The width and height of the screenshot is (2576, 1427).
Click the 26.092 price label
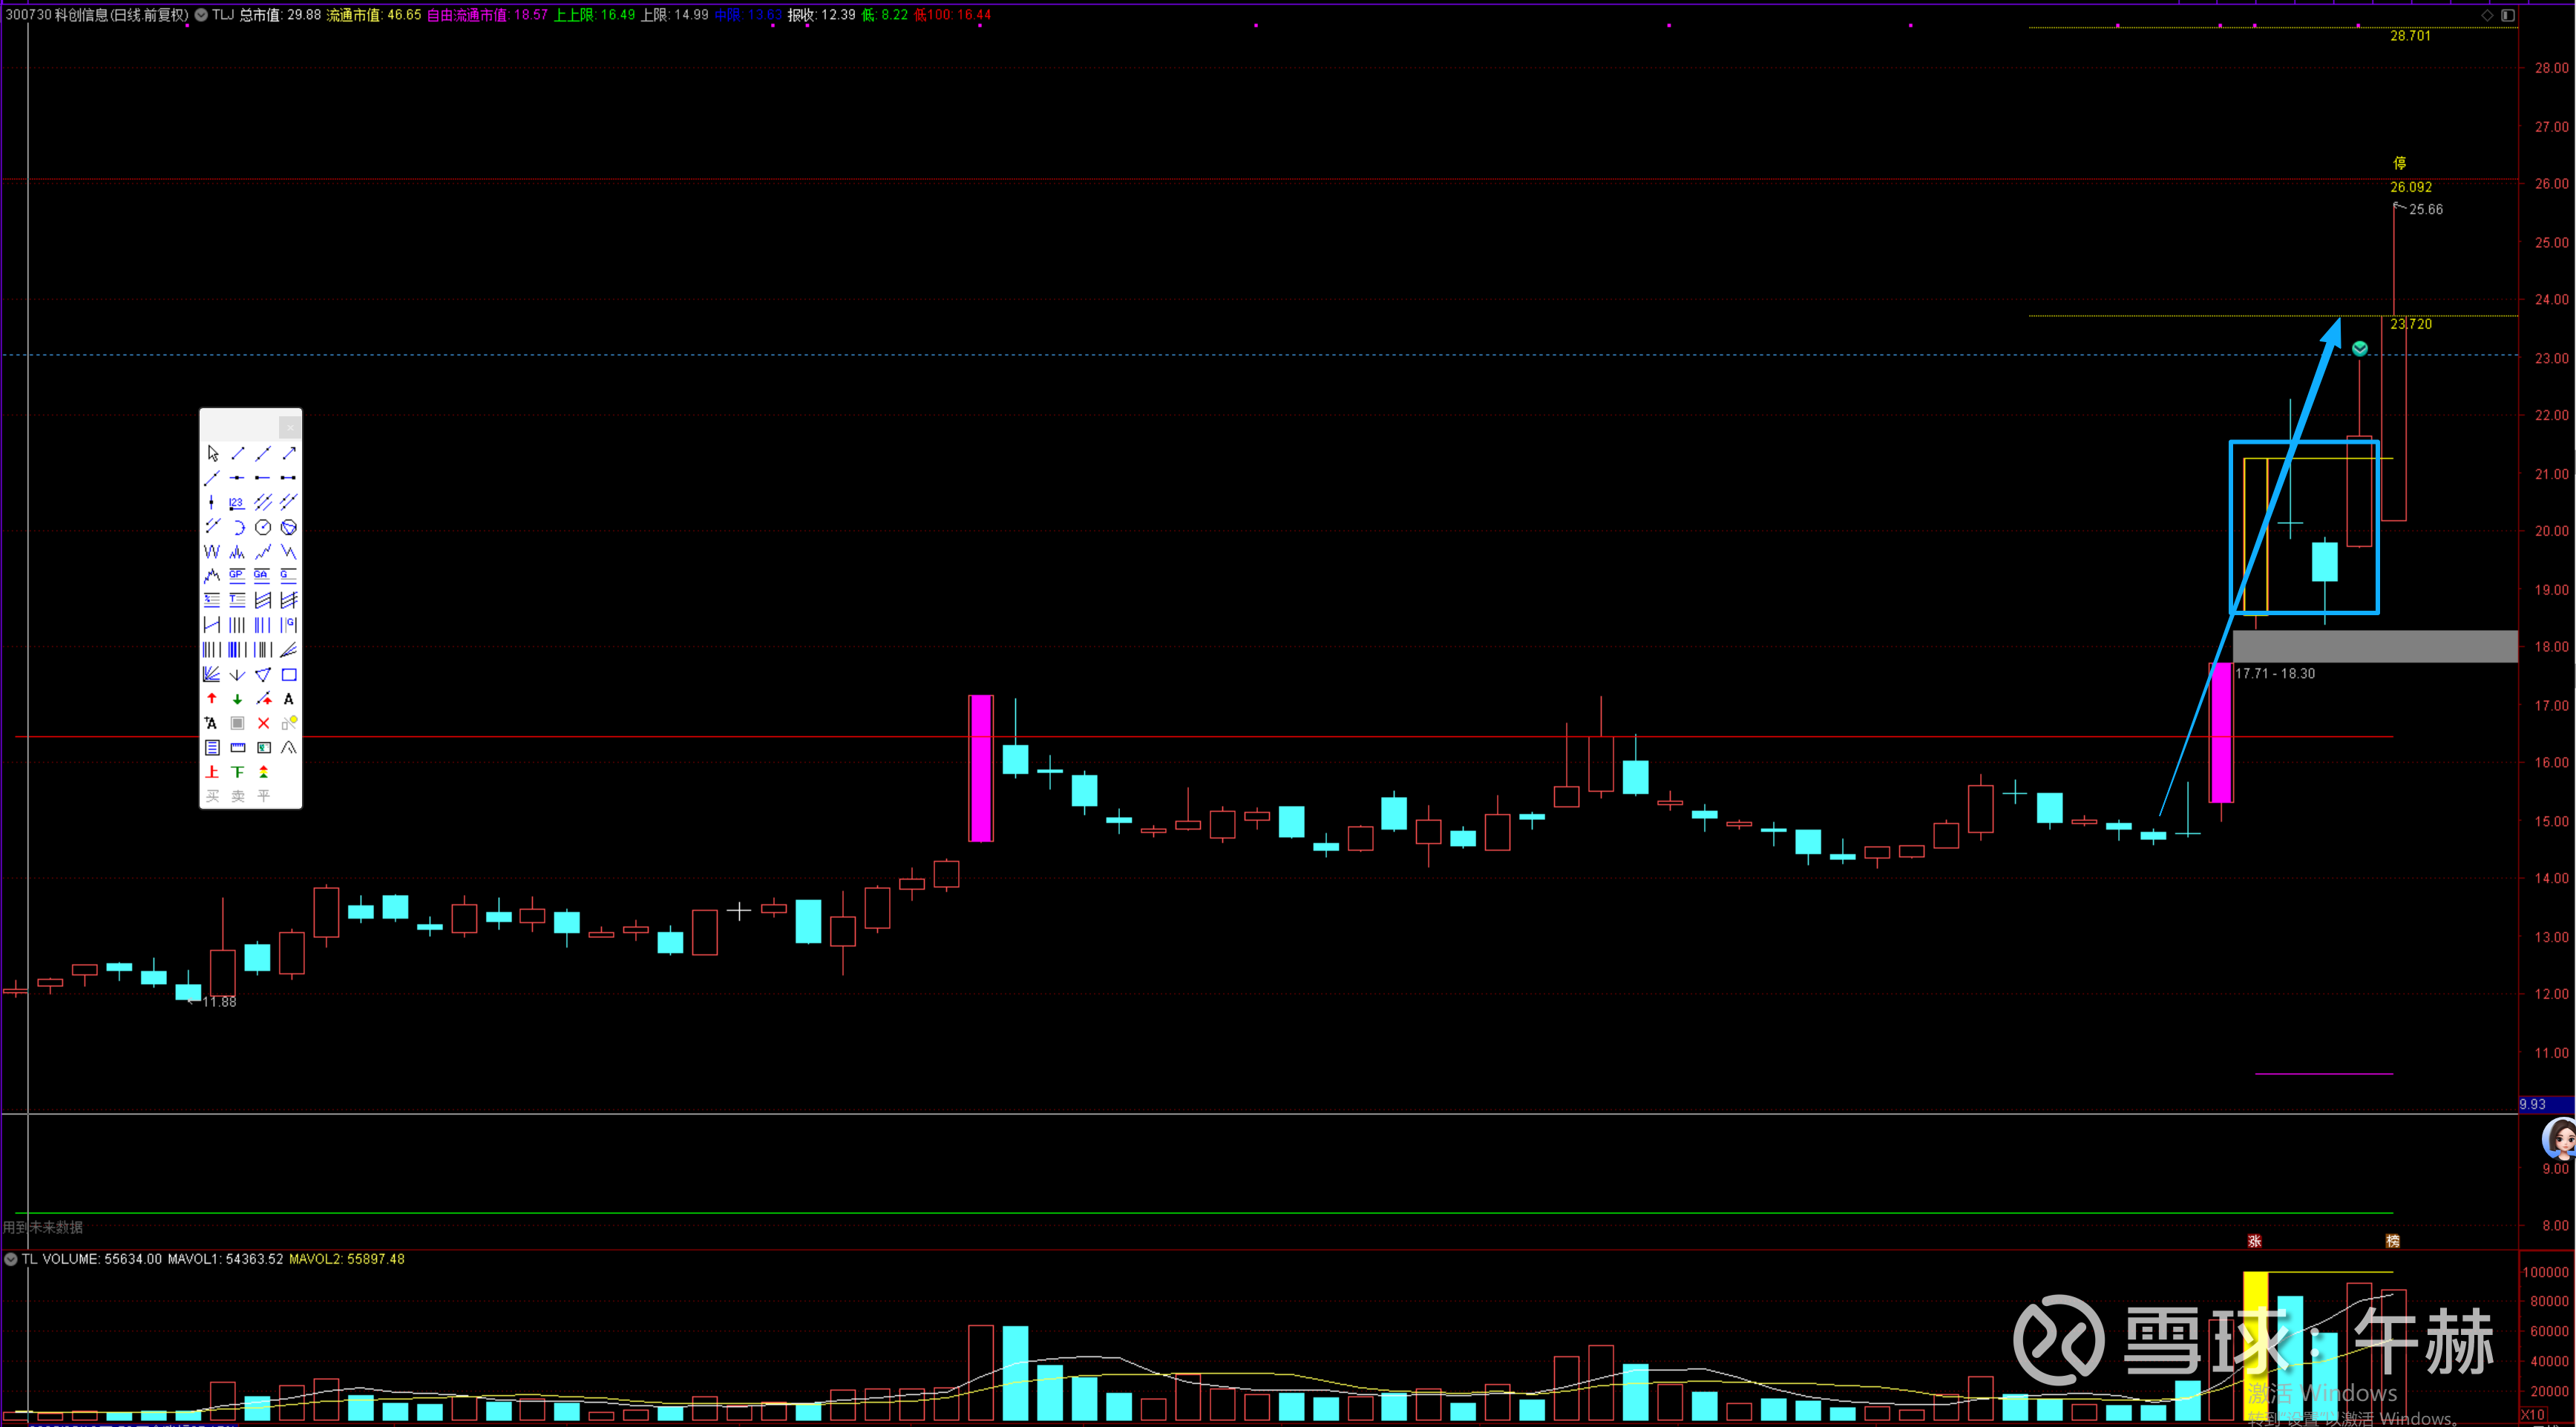coord(2411,187)
